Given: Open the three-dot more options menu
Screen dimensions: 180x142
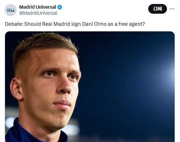Looking at the screenshot, I should (x=172, y=9).
